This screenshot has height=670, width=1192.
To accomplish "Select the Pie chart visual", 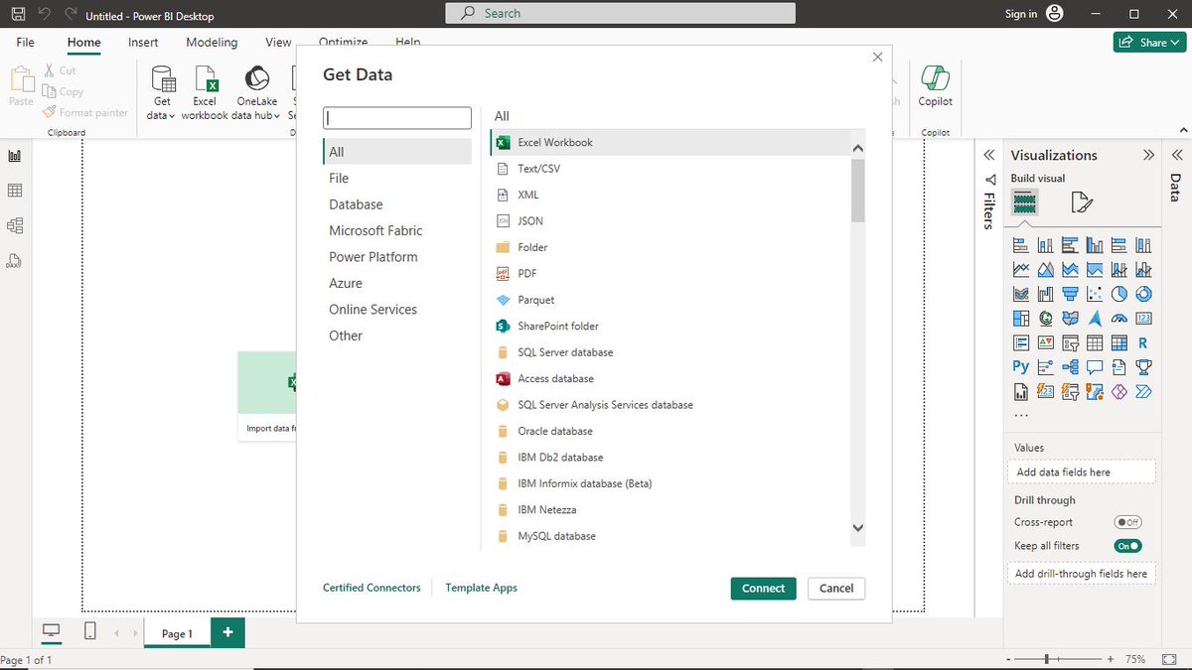I will tap(1119, 294).
